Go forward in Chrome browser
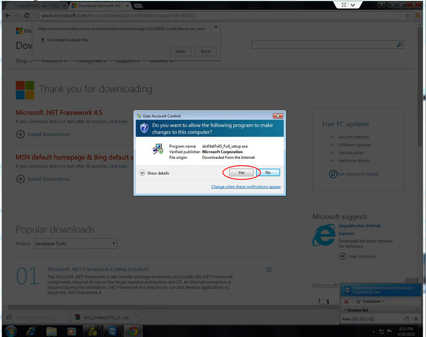The image size is (426, 337). click(x=17, y=15)
